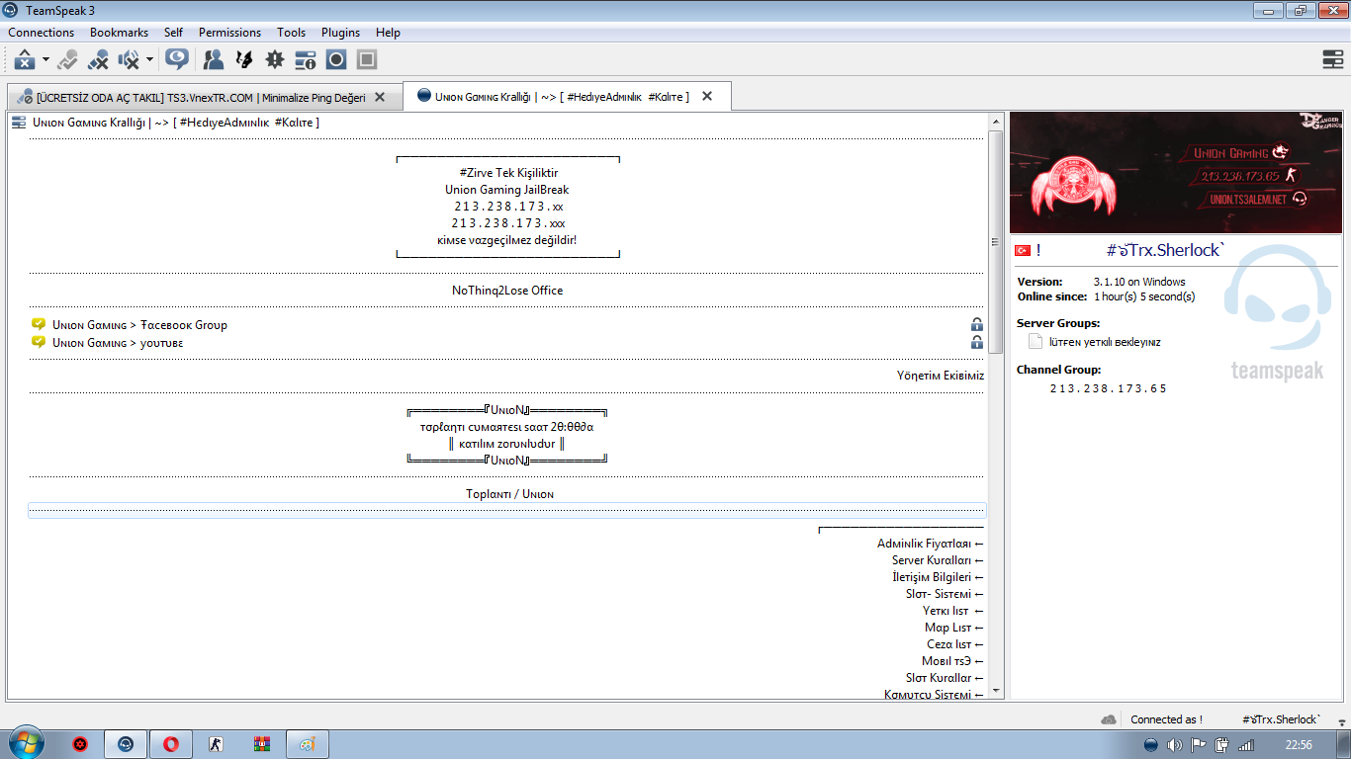1351x759 pixels.
Task: Click the layout icon at the toolbar's right end
Action: [1332, 60]
